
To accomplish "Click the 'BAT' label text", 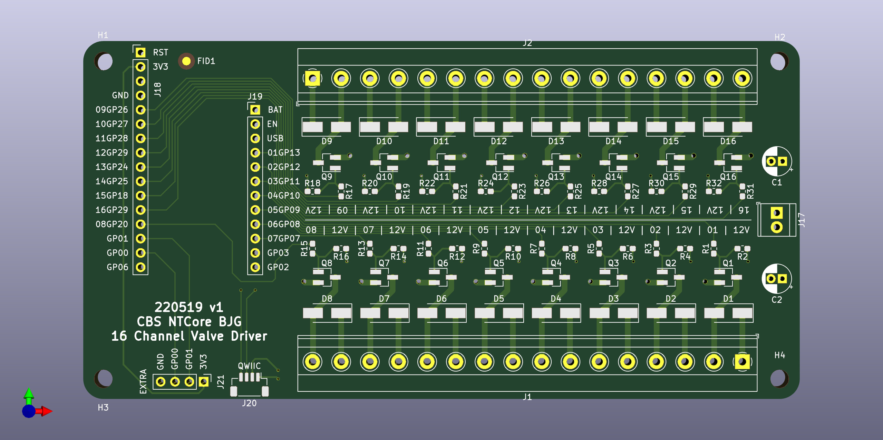I will tap(275, 110).
